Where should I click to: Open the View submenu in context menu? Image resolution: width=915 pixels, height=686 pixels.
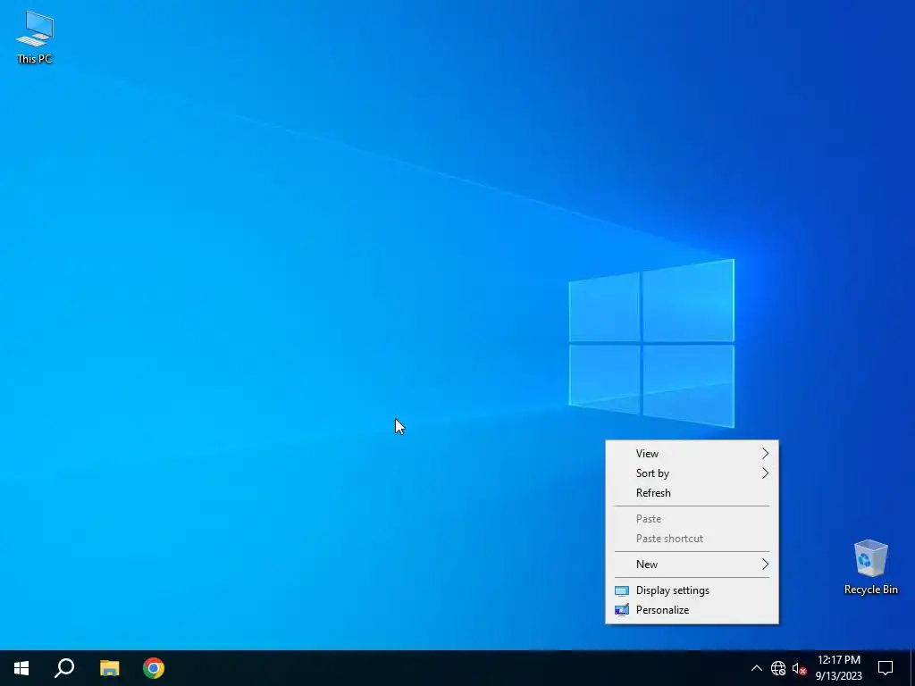point(693,453)
